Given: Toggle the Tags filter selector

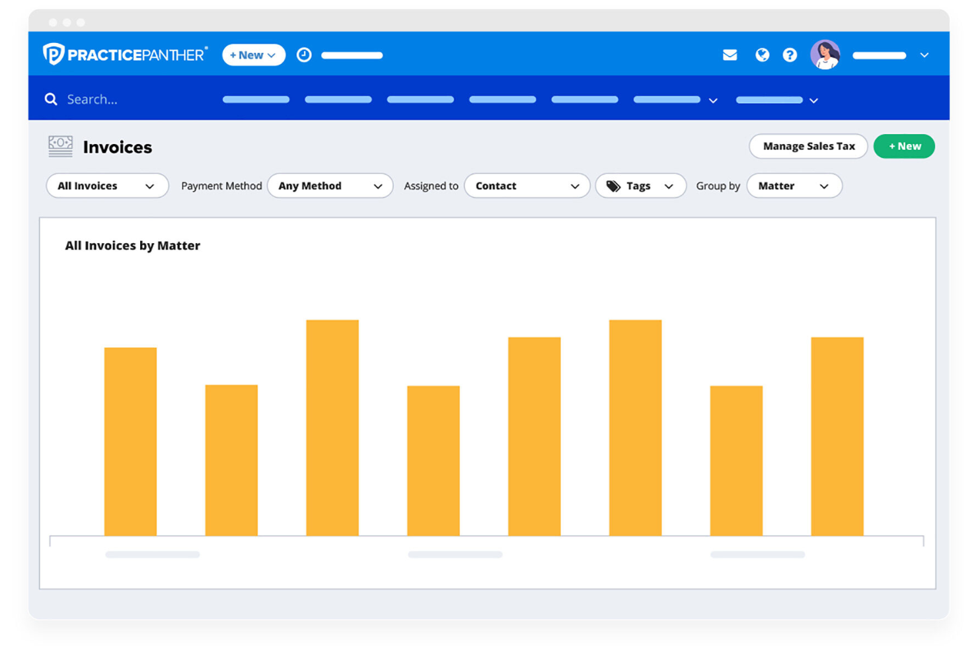Looking at the screenshot, I should 640,186.
